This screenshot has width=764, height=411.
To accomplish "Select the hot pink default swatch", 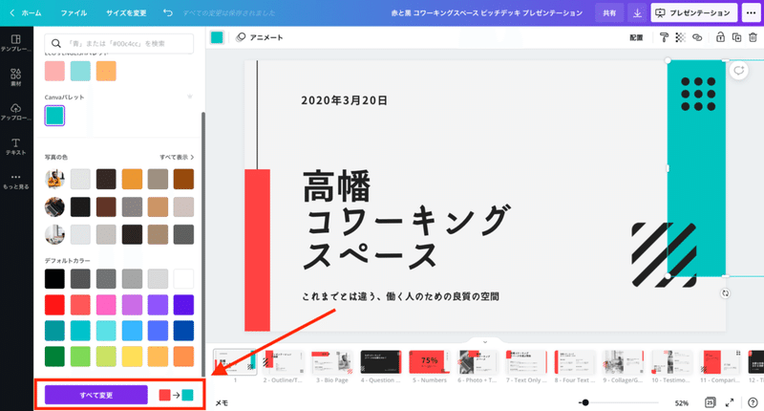I will (x=106, y=305).
